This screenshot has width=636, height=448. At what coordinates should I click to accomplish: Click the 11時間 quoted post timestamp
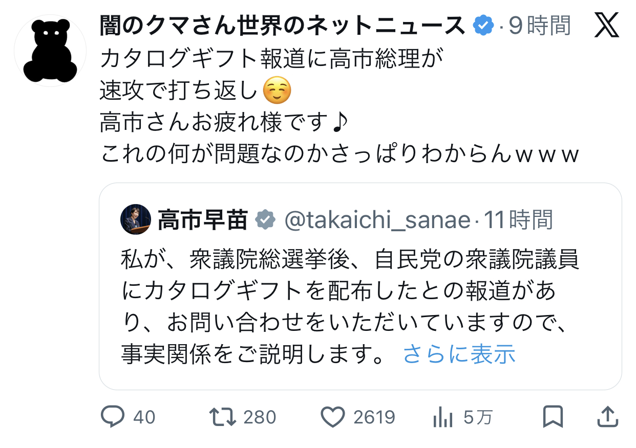(519, 220)
